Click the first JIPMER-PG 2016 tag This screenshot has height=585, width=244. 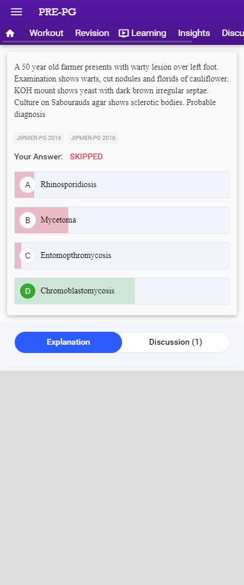click(39, 138)
